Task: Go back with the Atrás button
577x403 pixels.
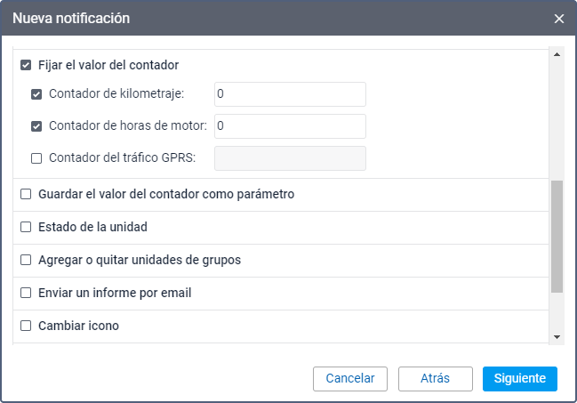Action: click(435, 378)
